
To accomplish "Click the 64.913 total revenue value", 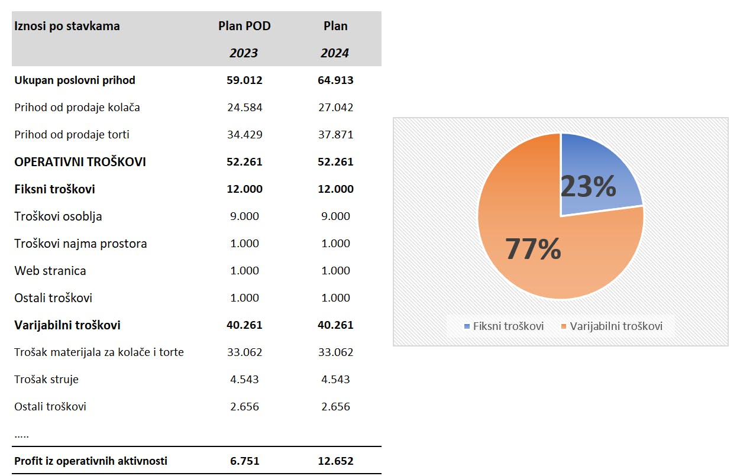I will [335, 80].
